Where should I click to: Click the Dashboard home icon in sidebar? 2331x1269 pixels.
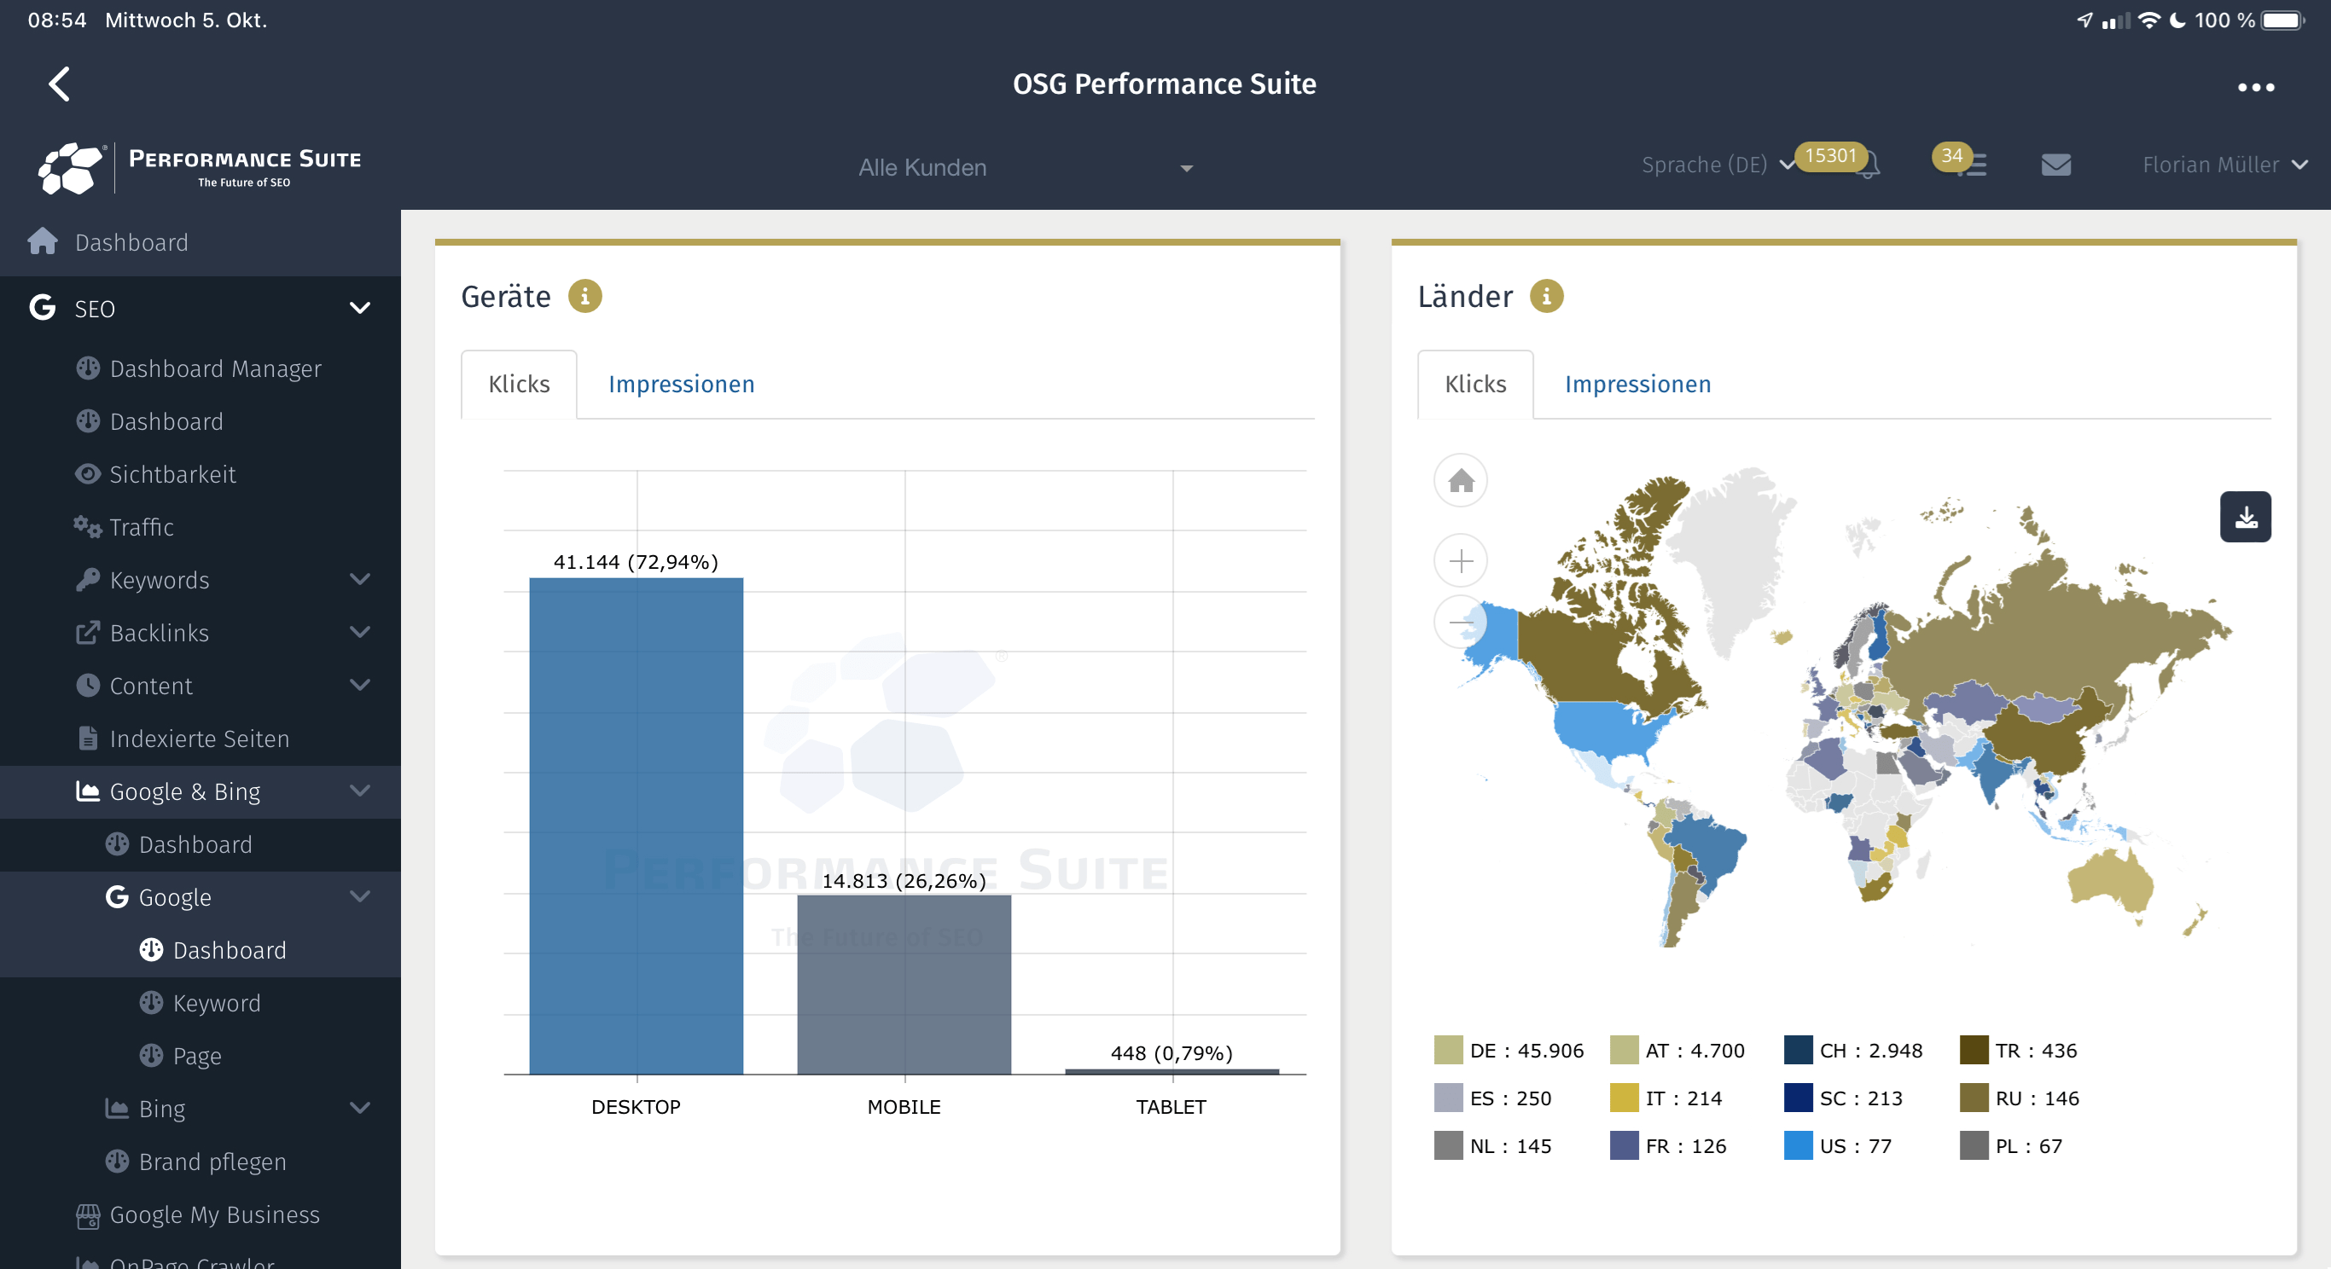(x=43, y=240)
